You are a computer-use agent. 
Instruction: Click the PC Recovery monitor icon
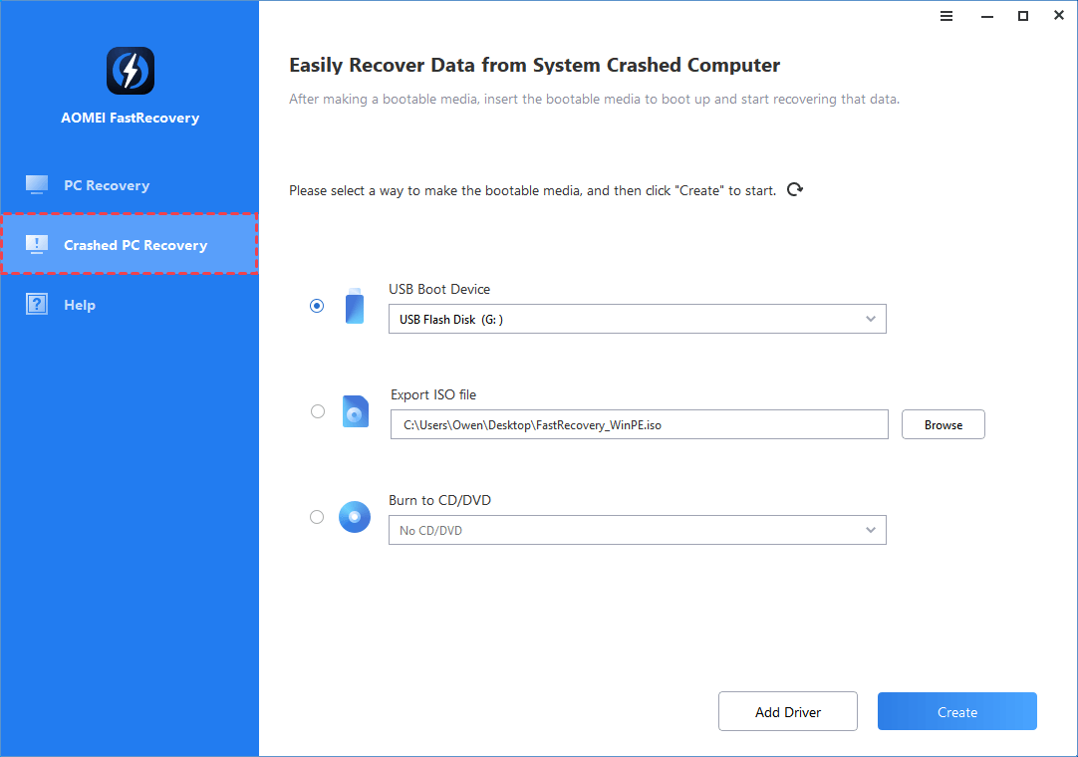[37, 184]
